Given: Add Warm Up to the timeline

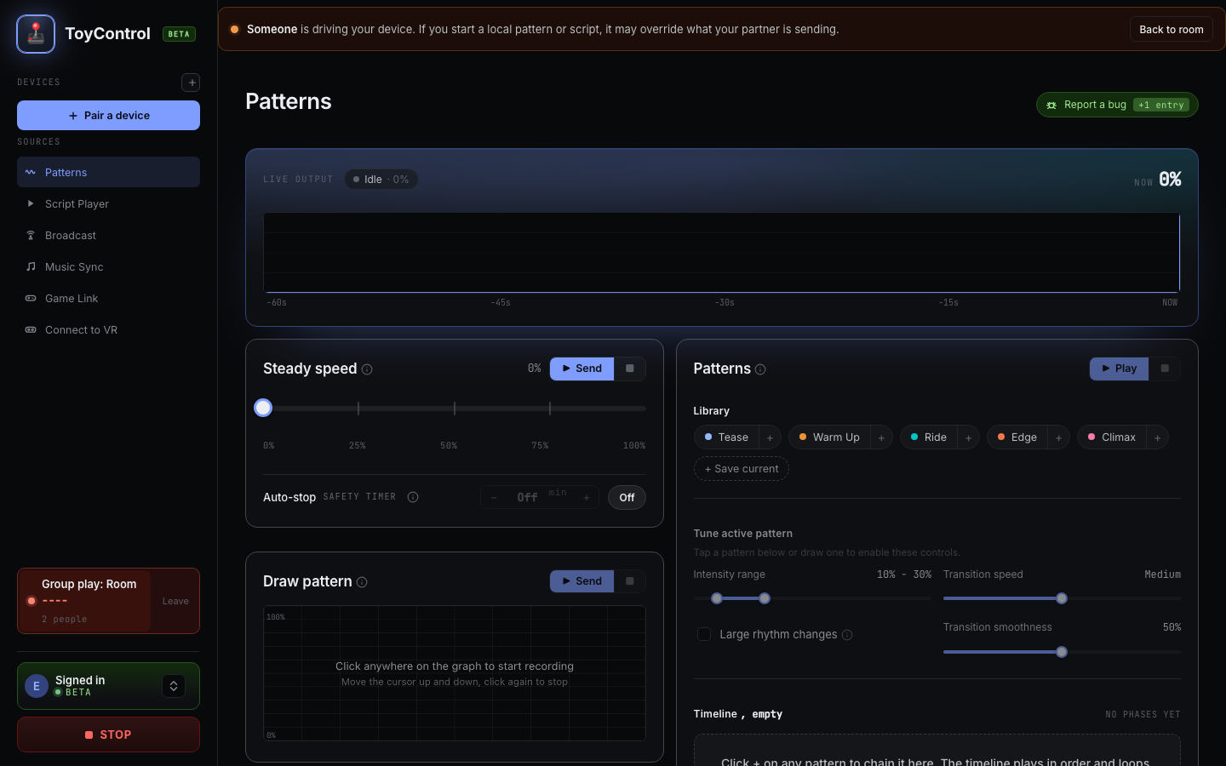Looking at the screenshot, I should [881, 437].
